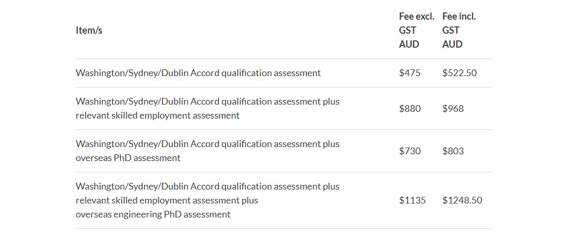The image size is (571, 247).
Task: Click "AUD" under the Fee excl. header
Action: tap(409, 45)
